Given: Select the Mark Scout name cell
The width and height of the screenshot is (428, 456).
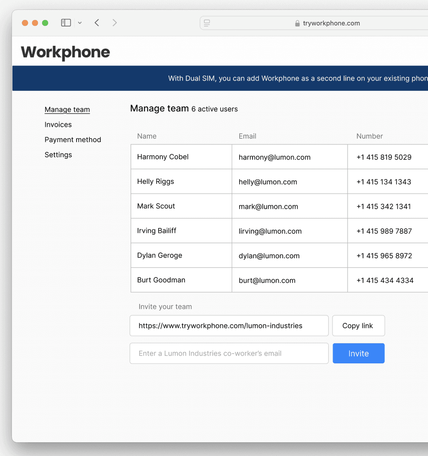Looking at the screenshot, I should pos(181,206).
